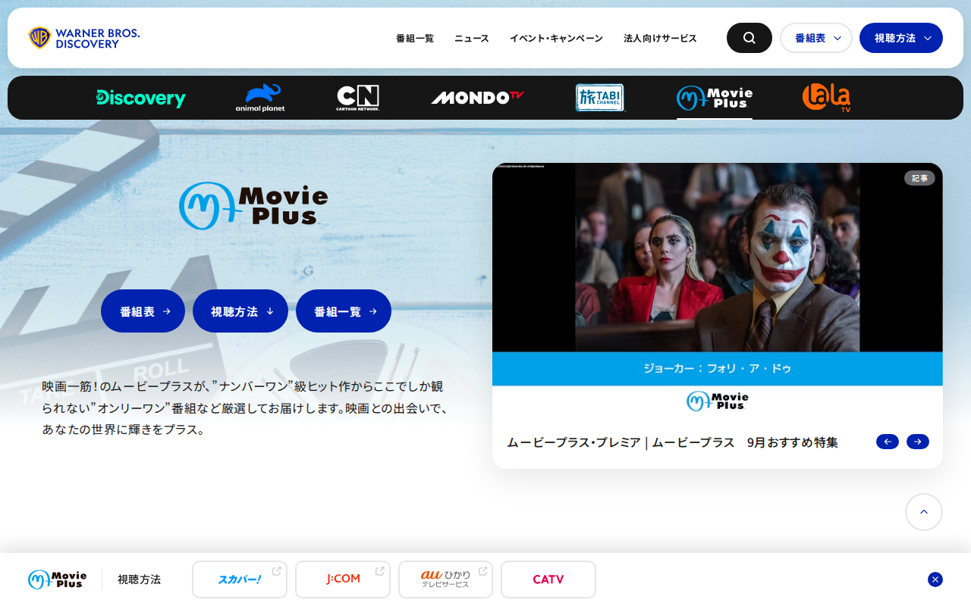The width and height of the screenshot is (971, 606).
Task: Open the ムービープラス・プレミア 9月おすすめ特集 title
Action: pyautogui.click(x=672, y=442)
